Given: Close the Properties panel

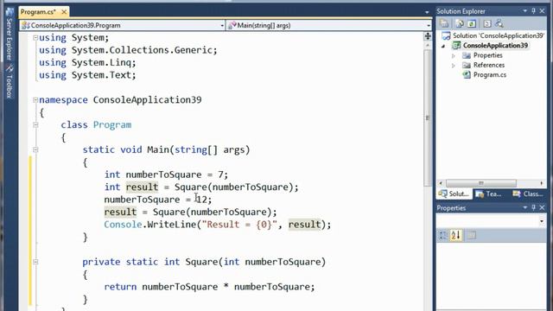Looking at the screenshot, I should tap(543, 207).
